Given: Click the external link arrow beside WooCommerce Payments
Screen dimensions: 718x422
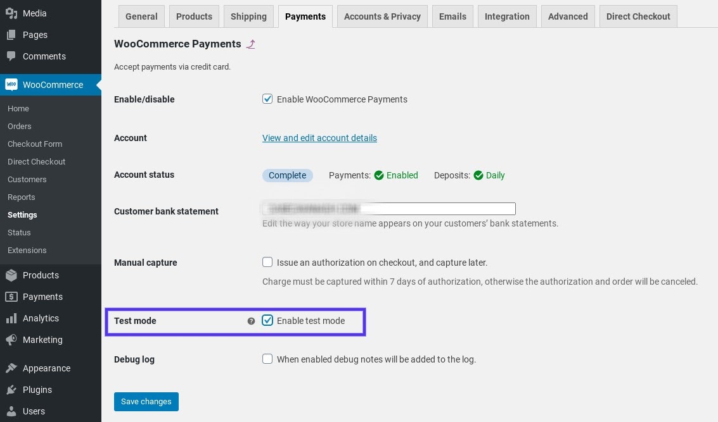Looking at the screenshot, I should [x=251, y=44].
